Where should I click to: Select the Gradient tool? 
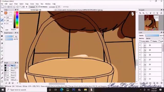click(x=2, y=43)
